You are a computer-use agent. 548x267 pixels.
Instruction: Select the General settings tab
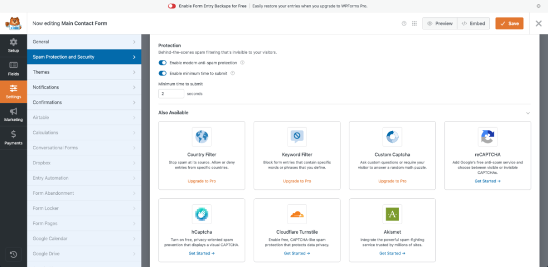point(84,42)
